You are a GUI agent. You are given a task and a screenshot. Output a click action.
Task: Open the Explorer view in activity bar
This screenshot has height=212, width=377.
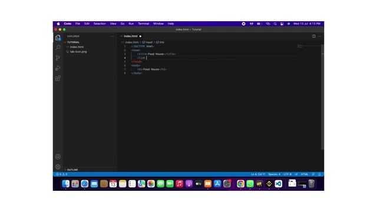pos(58,38)
